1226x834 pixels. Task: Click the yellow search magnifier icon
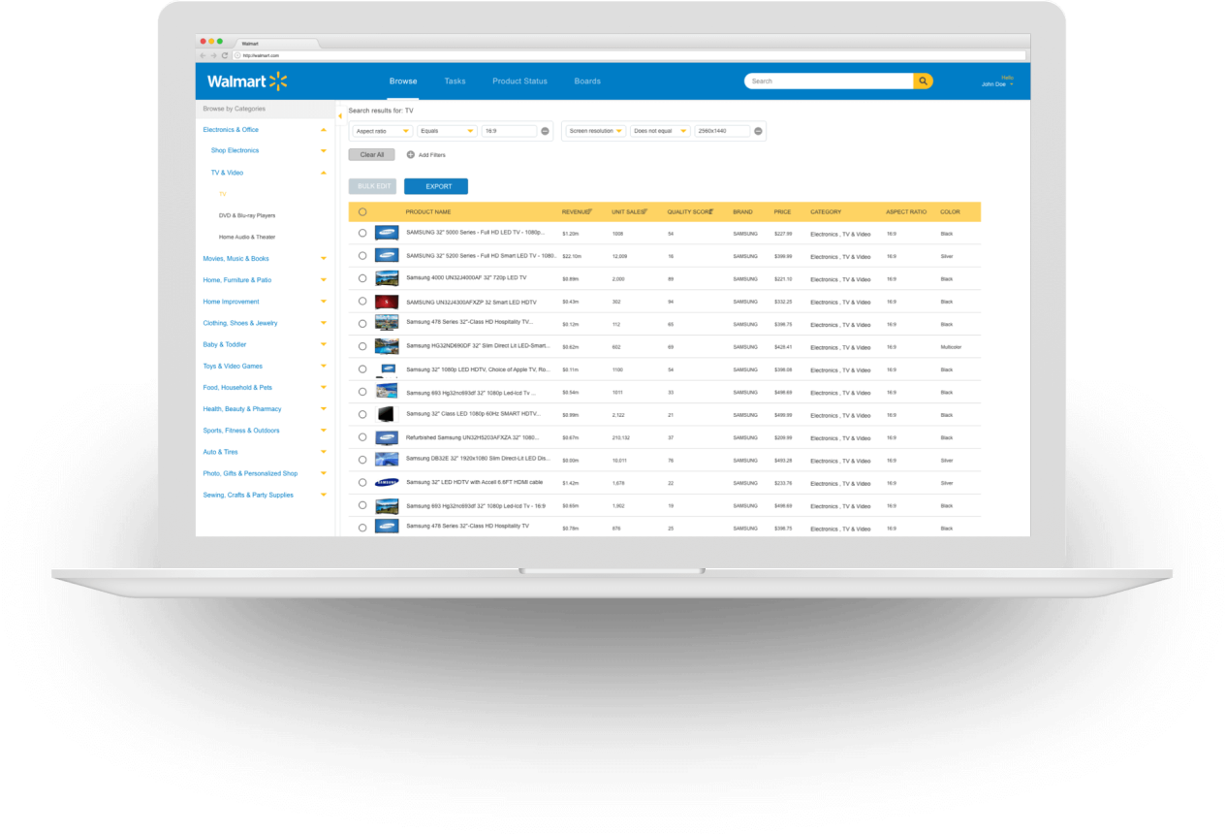[x=923, y=81]
